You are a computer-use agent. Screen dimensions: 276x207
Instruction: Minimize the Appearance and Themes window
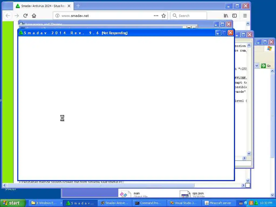(216, 24)
